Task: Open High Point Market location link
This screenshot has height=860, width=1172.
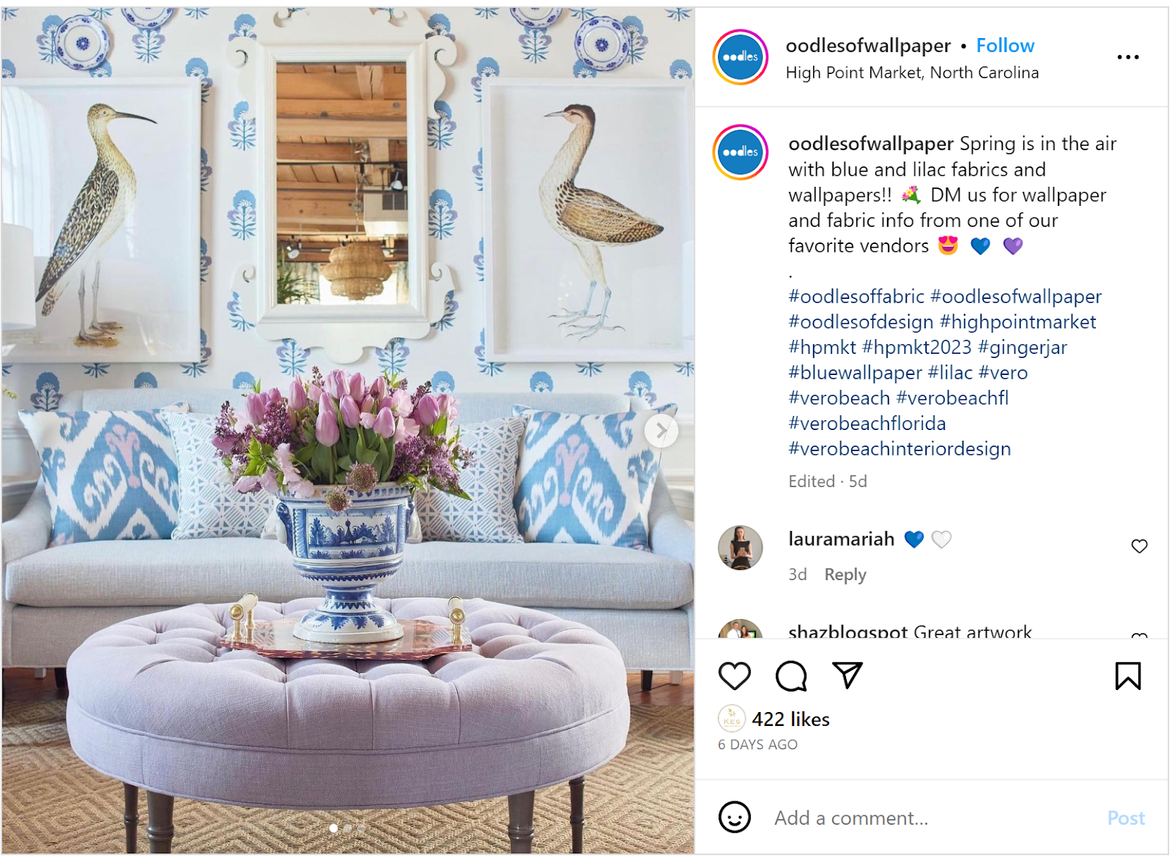Action: pos(912,73)
